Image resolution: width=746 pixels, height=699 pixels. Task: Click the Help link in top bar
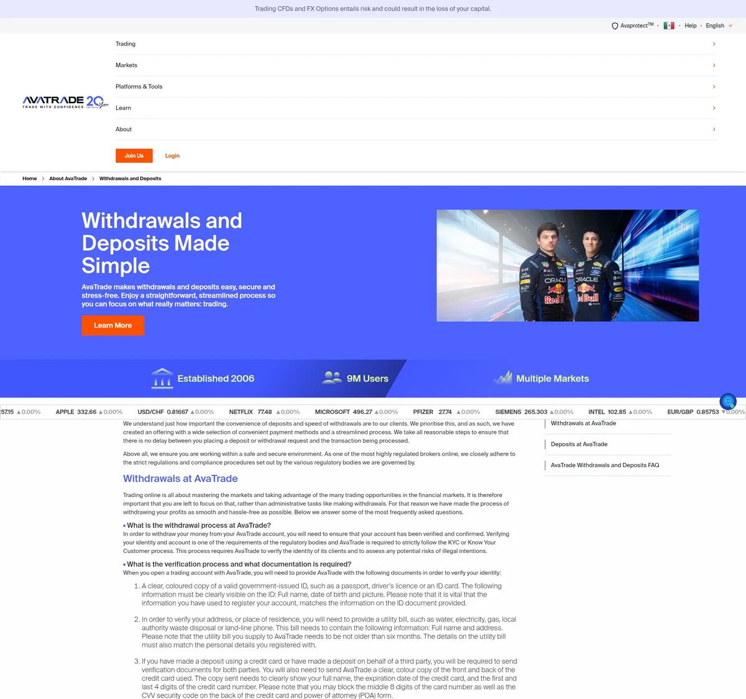point(690,25)
